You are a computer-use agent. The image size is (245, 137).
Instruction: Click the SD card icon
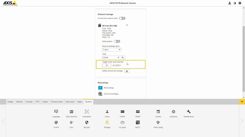[x=99, y=25]
